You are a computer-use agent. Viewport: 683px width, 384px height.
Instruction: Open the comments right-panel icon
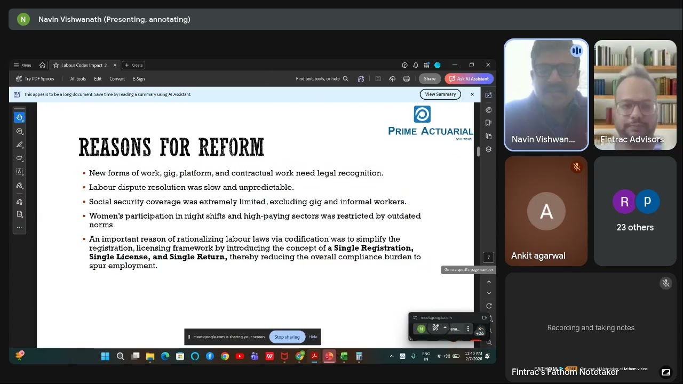click(488, 109)
